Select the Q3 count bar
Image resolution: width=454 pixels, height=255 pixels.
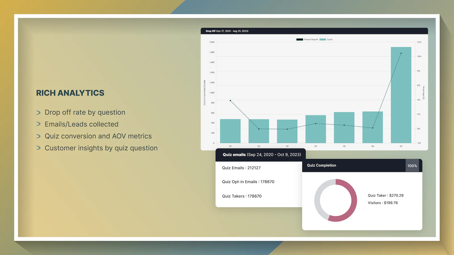[287, 131]
